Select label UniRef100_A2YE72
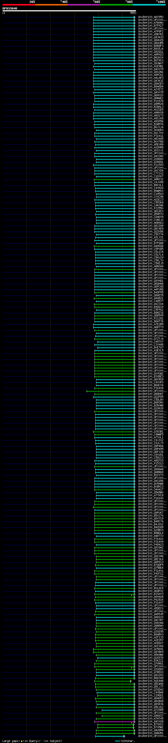The image size is (168, 743). tap(150, 89)
